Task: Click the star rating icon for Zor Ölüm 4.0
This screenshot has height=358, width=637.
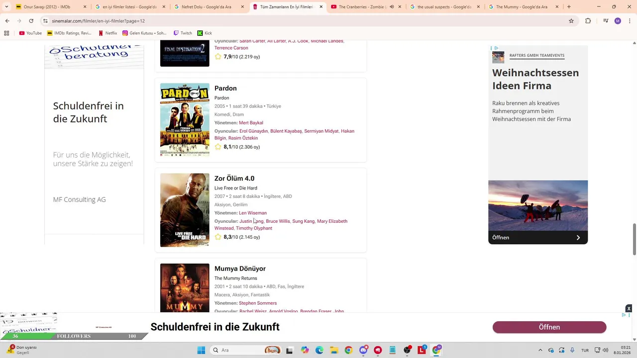Action: pyautogui.click(x=218, y=237)
